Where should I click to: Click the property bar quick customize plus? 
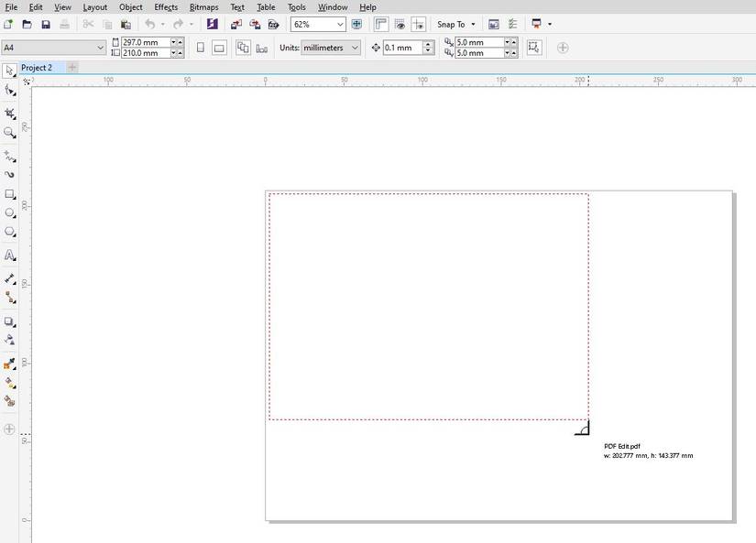[x=563, y=48]
